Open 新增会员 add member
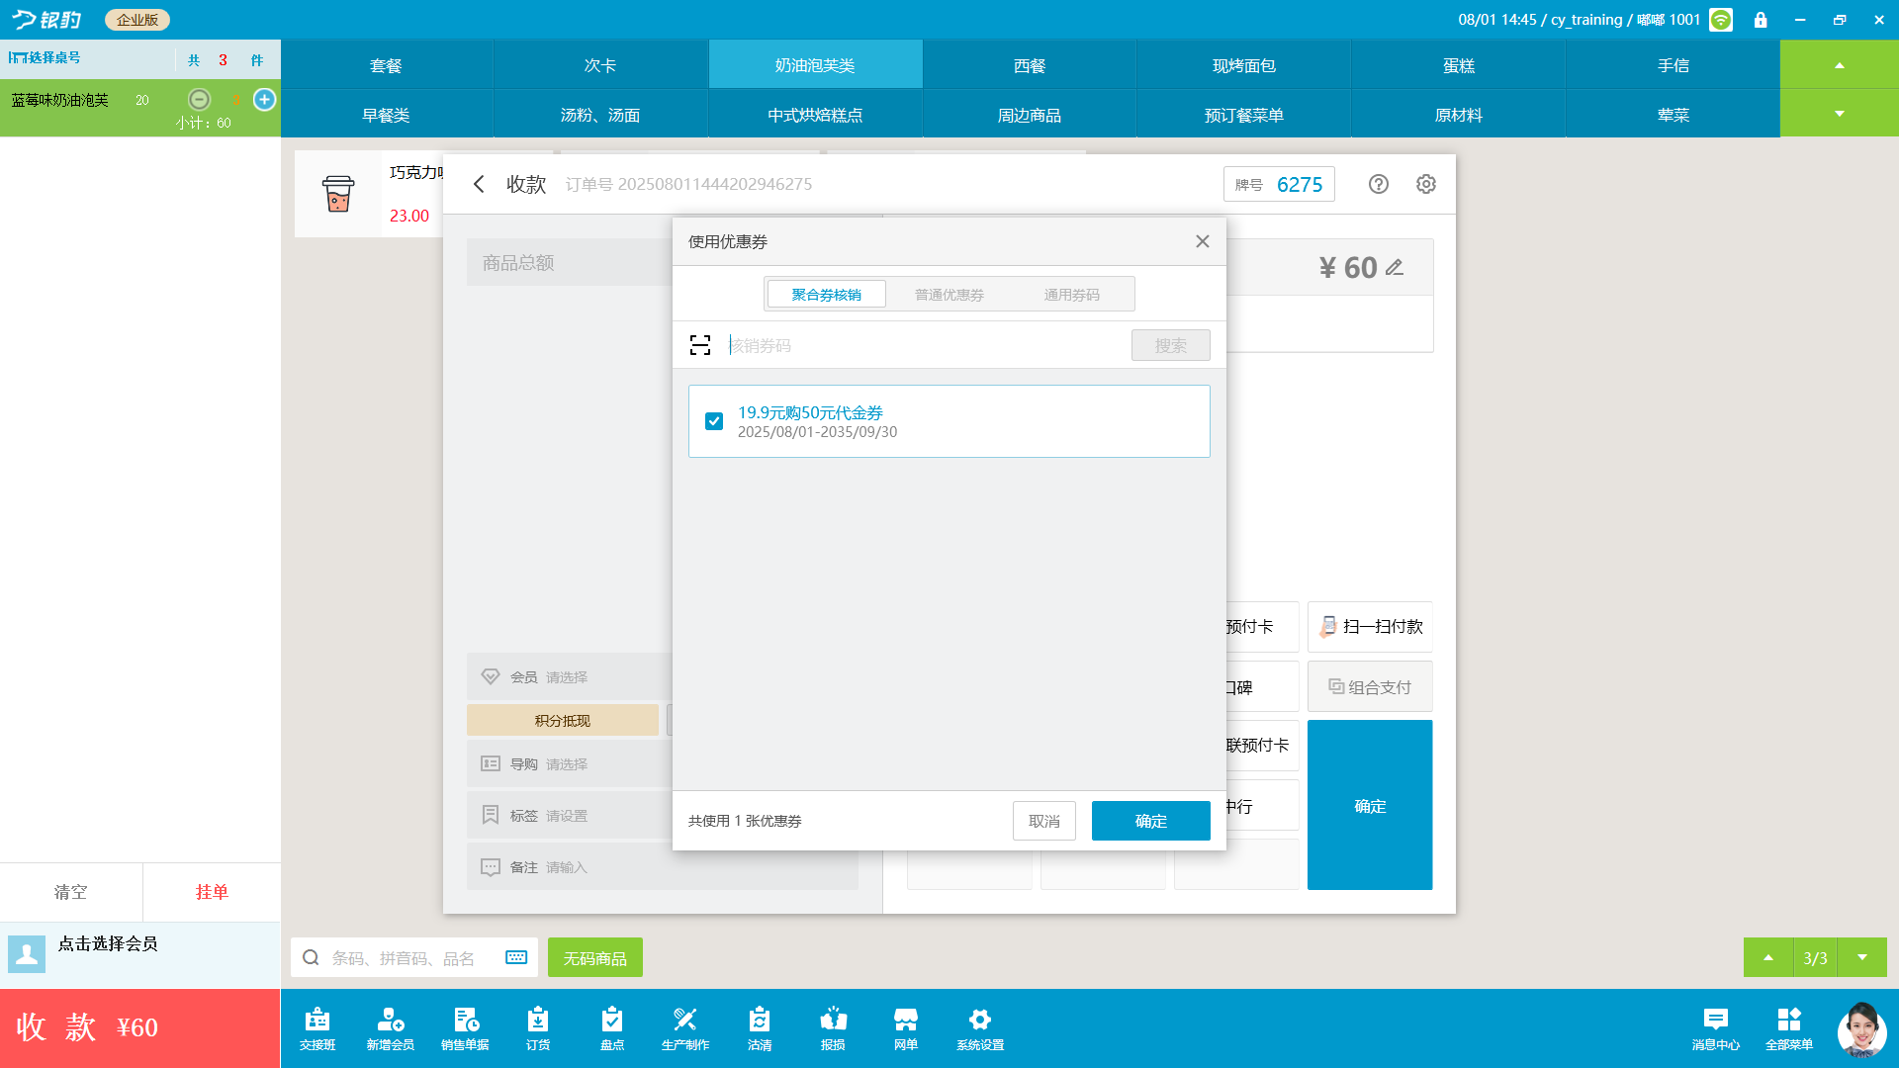 391,1028
